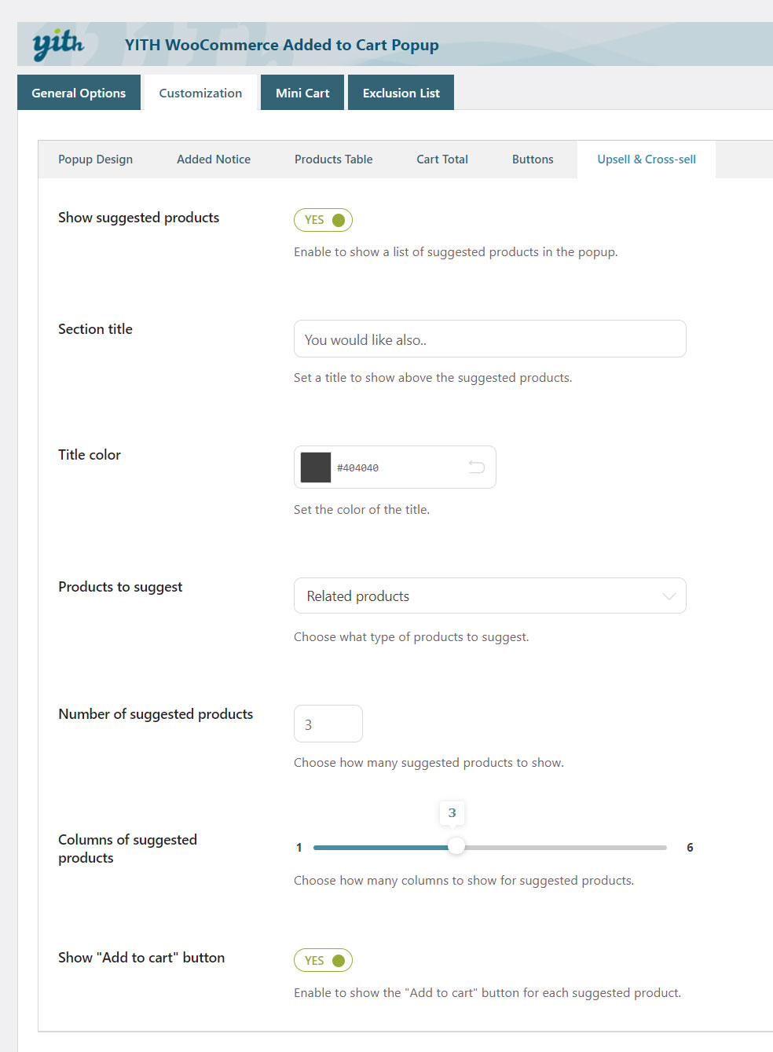The image size is (773, 1052).
Task: Open the dark title color swatch
Action: (316, 467)
